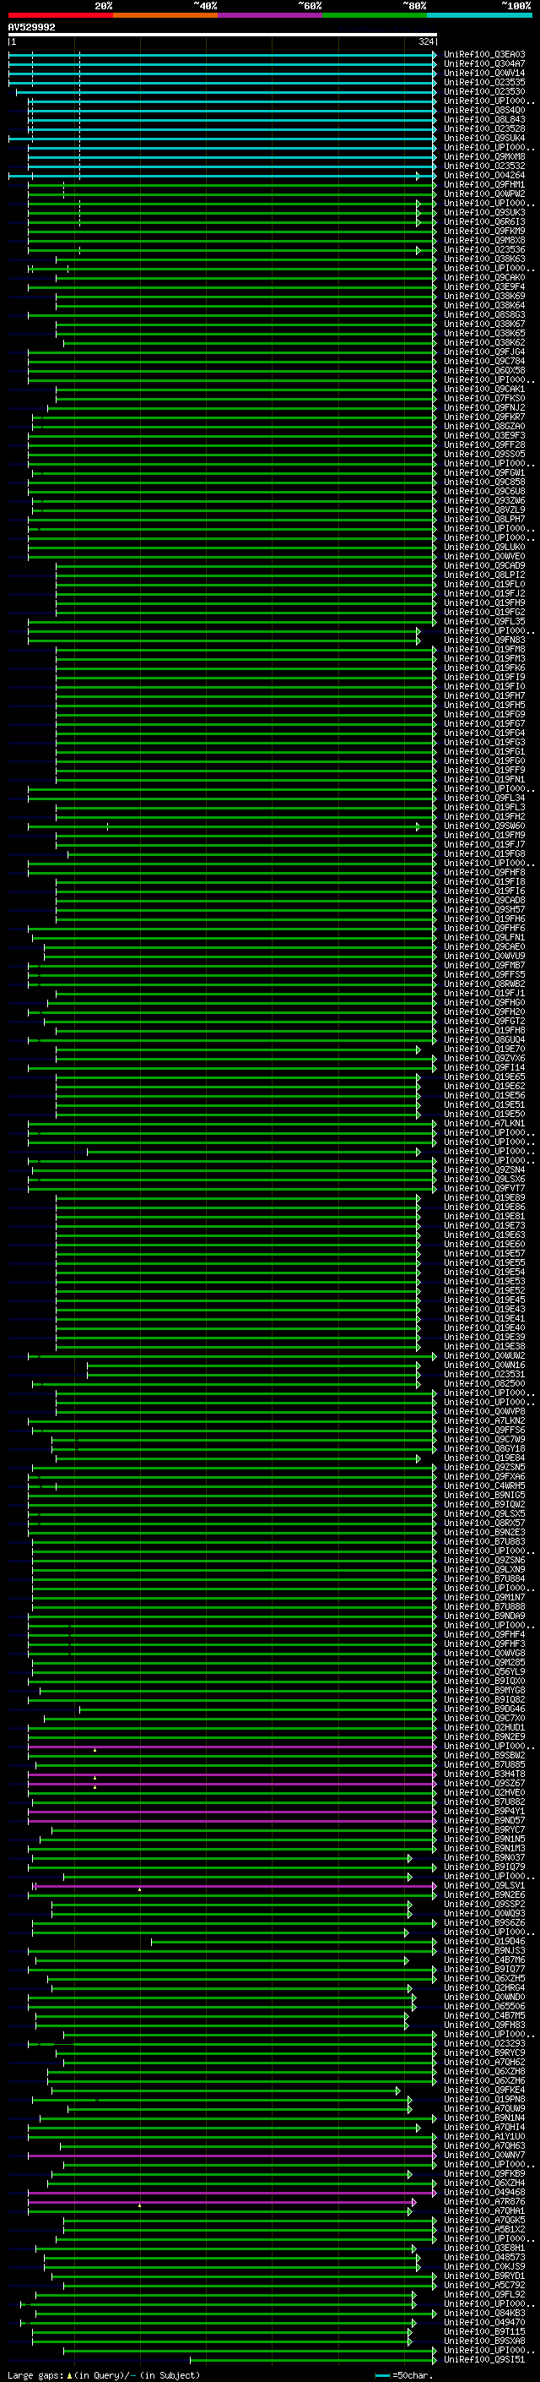The width and height of the screenshot is (540, 2382).
Task: Click the purple alignment bar for UniRef100_Q0WNV7
Action: (x=231, y=2156)
